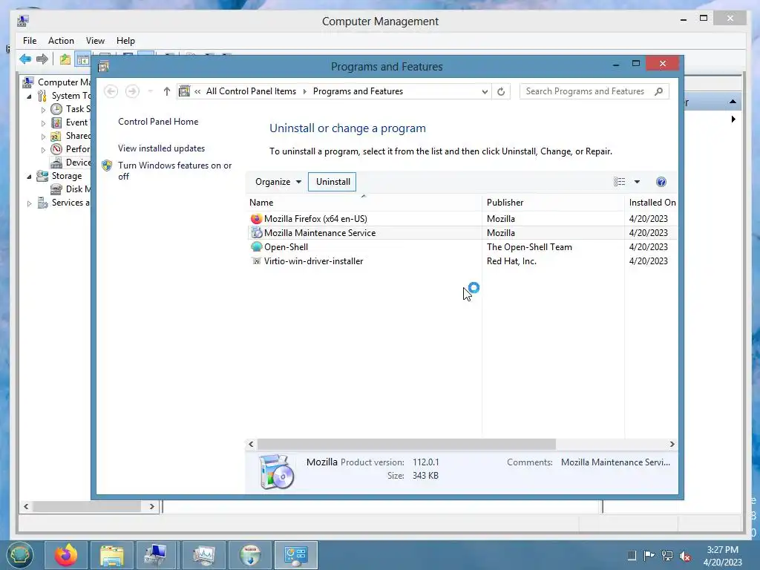
Task: Click Action Center flag tray icon
Action: point(649,555)
